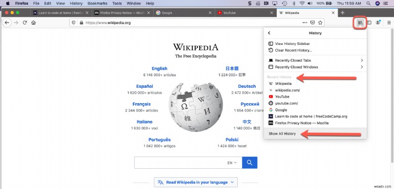Close the YouTube tab
The image size is (394, 189).
tap(272, 12)
